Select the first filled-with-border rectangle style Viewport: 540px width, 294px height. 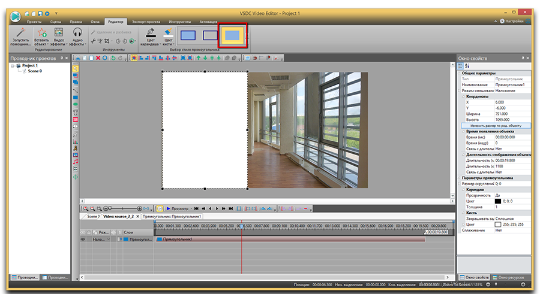(x=188, y=35)
